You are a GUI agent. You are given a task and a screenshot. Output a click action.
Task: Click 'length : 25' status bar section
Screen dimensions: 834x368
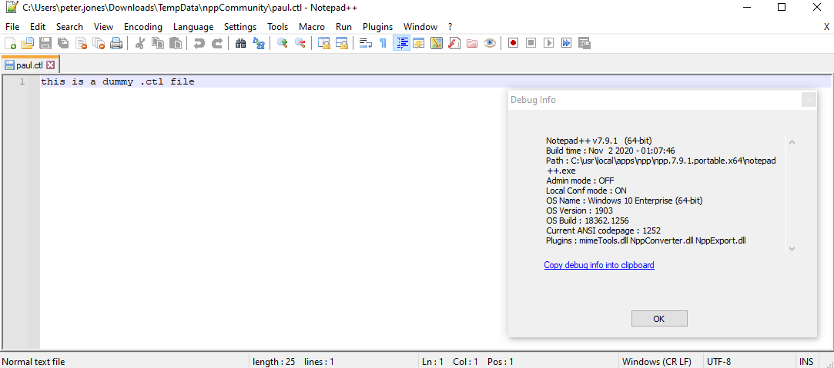pyautogui.click(x=274, y=362)
